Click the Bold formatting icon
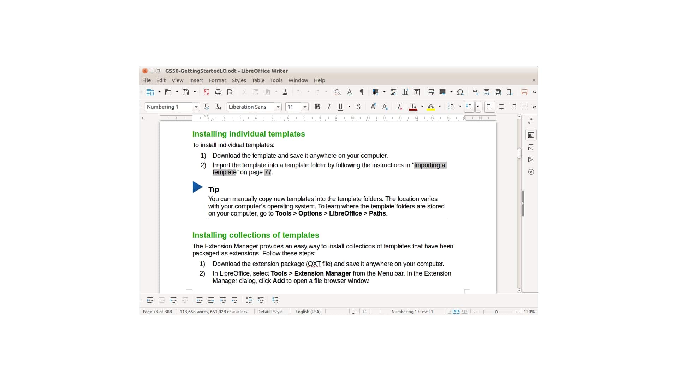678x381 pixels. 317,107
